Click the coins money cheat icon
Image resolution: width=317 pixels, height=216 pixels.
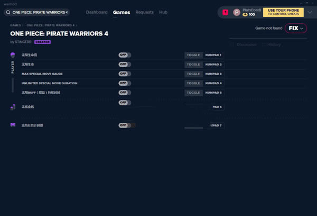click(13, 107)
